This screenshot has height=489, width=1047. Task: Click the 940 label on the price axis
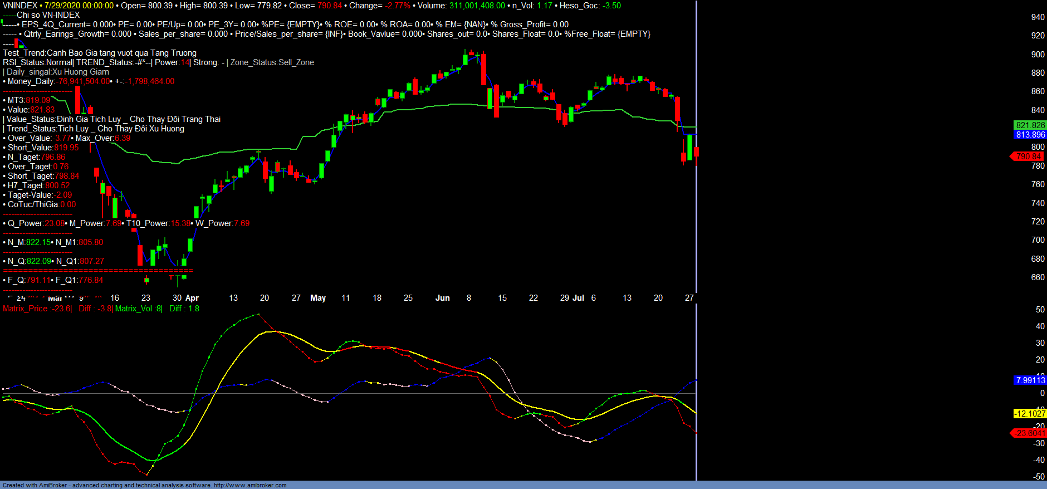pyautogui.click(x=1038, y=17)
